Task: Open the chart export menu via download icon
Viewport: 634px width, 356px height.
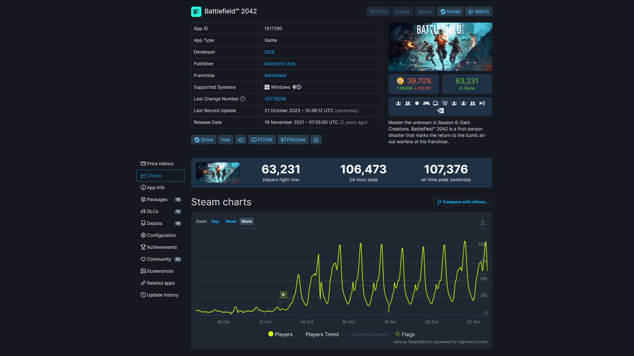Action: (x=483, y=221)
